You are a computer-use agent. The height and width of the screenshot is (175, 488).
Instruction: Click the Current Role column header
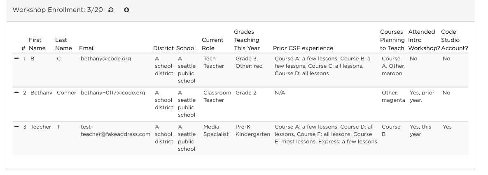pos(212,44)
